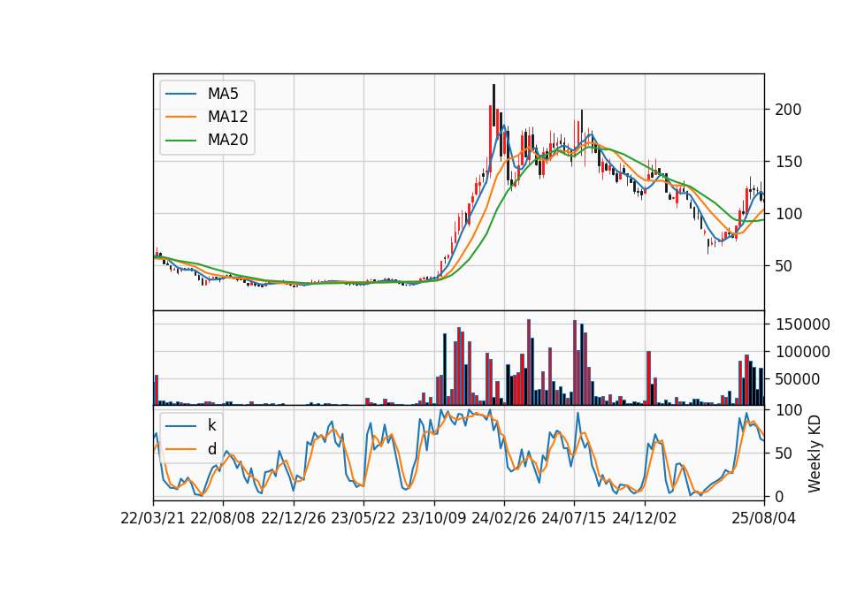
Task: Click the 50000 volume axis tick
Action: tap(798, 379)
